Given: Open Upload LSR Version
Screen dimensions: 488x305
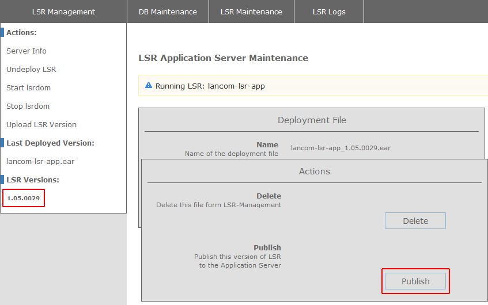Looking at the screenshot, I should [41, 124].
